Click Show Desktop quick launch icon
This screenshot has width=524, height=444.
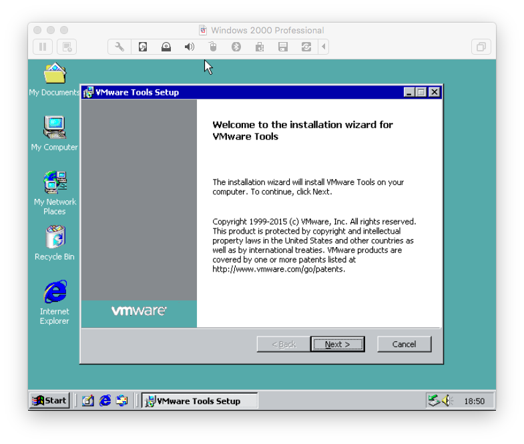(88, 401)
